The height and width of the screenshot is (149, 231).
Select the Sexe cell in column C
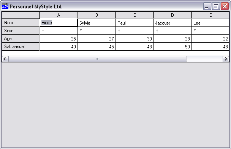coord(134,31)
